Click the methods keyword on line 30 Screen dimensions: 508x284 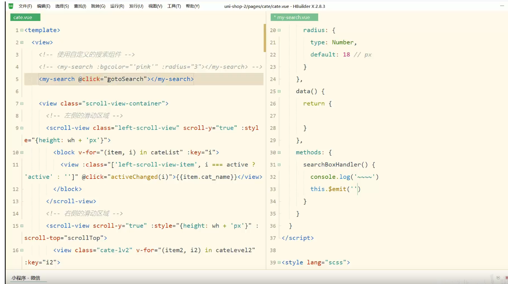point(308,153)
